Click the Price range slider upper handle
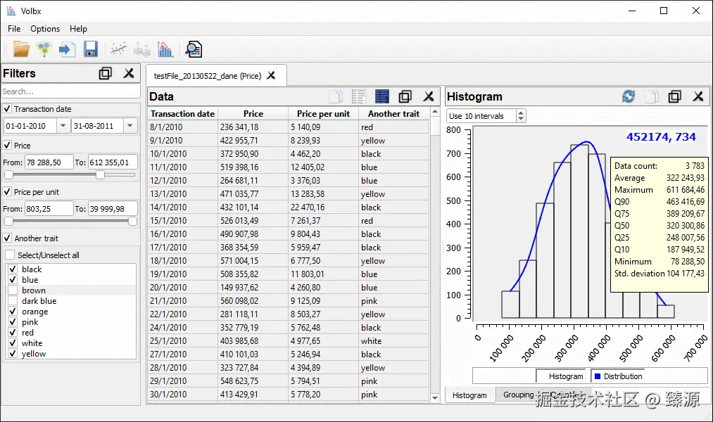Screen dimensions: 713x422 point(101,175)
